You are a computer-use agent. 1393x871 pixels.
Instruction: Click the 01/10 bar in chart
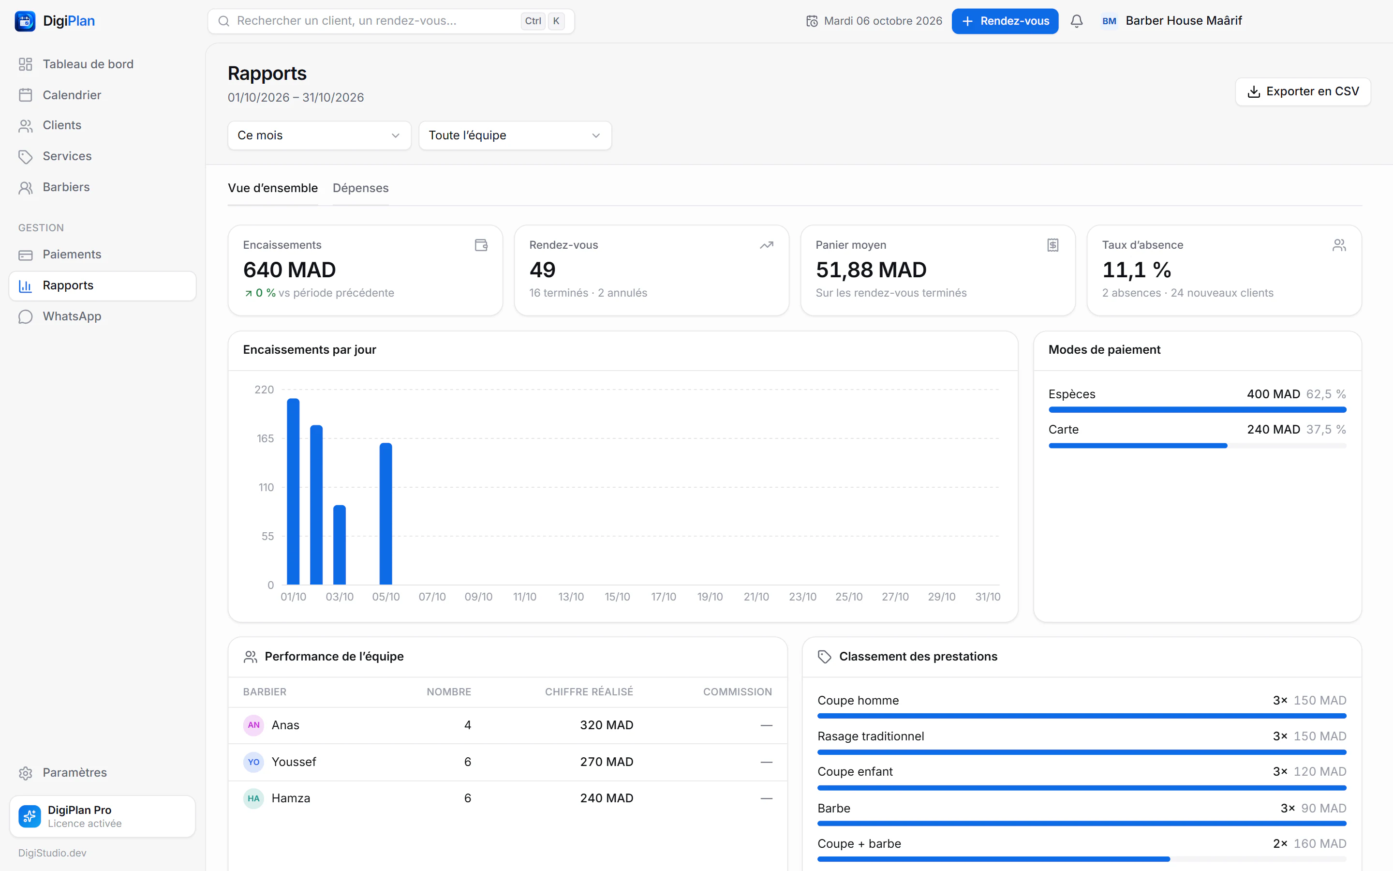coord(293,492)
